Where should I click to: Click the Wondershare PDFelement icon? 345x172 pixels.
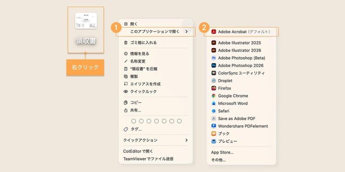[x=213, y=126]
